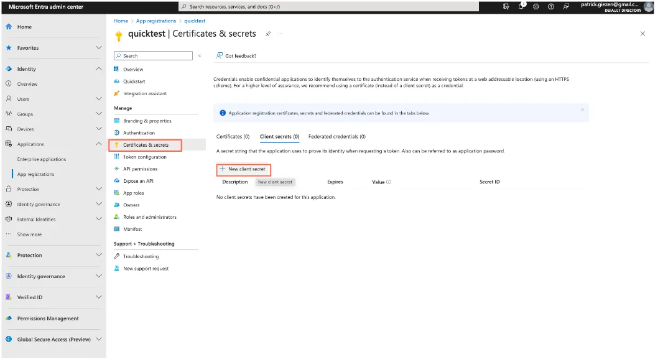Click quicktest breadcrumb link
658x362 pixels.
pyautogui.click(x=195, y=21)
